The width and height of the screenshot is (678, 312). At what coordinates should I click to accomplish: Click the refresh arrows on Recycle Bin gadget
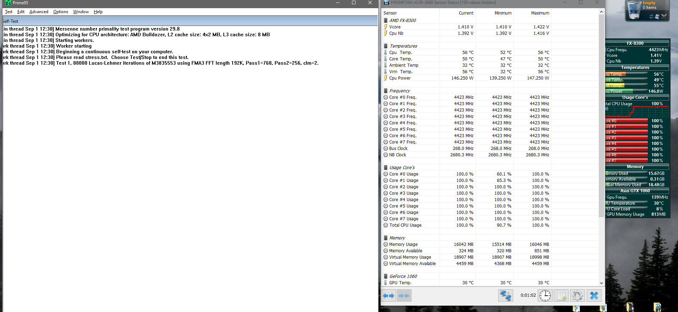pyautogui.click(x=651, y=16)
